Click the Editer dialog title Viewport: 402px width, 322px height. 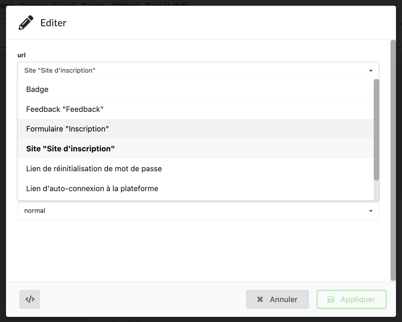(x=53, y=23)
